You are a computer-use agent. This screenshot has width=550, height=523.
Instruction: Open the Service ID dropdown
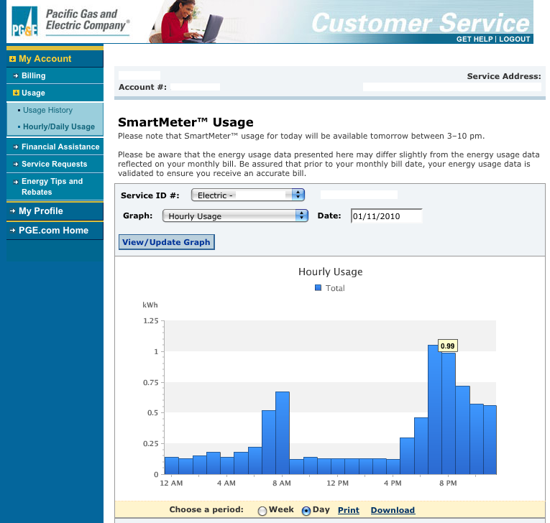pos(248,195)
